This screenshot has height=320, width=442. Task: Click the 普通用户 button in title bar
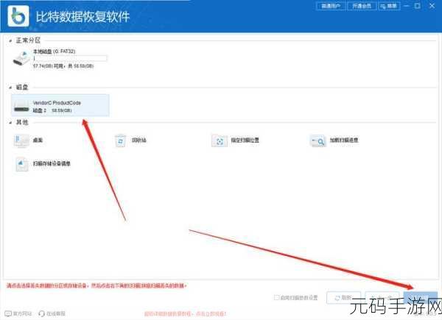coord(331,6)
